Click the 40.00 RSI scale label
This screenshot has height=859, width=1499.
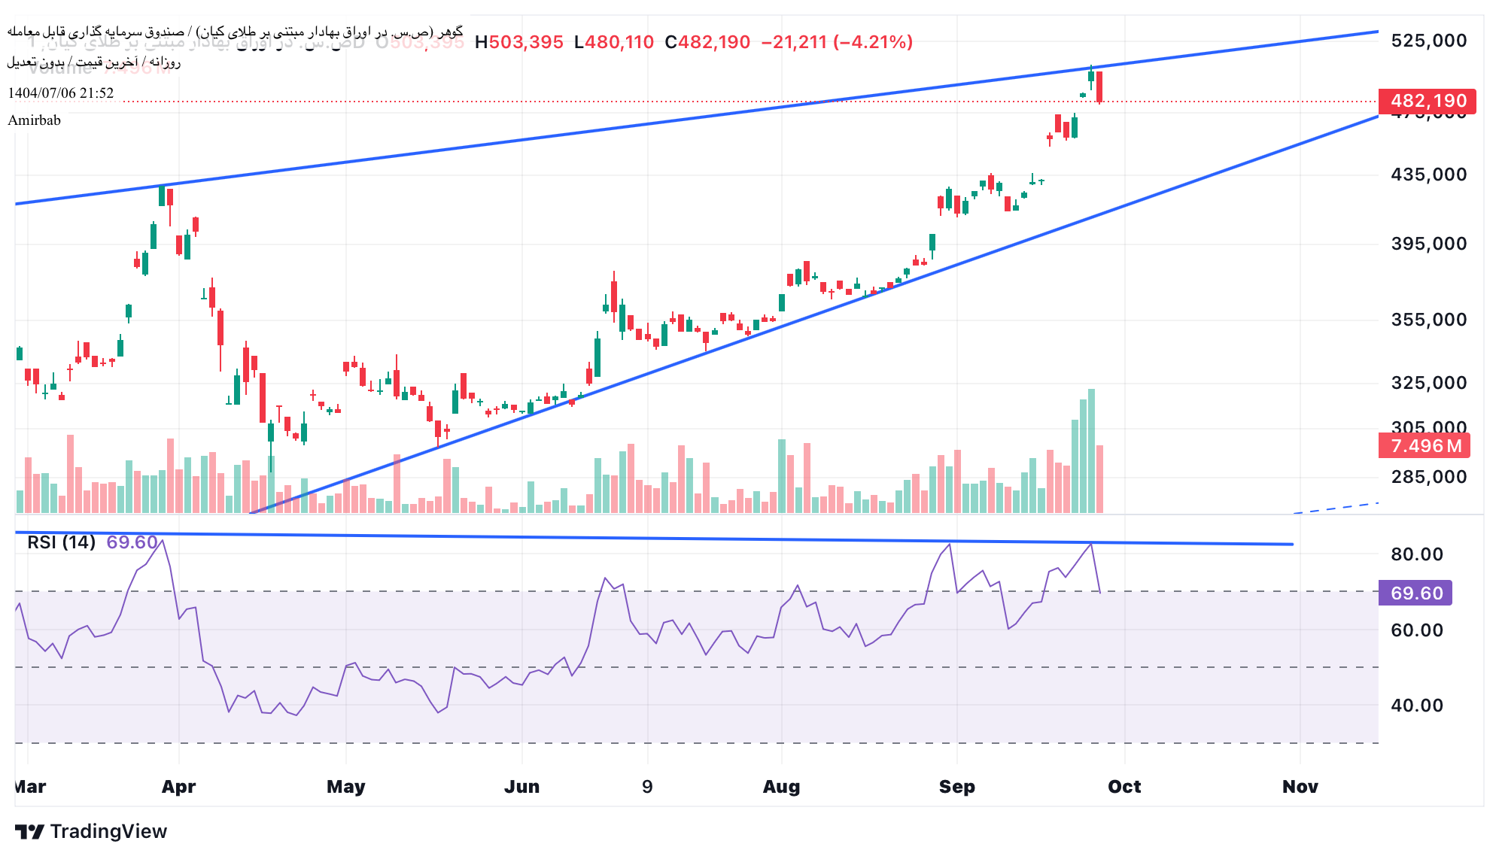click(x=1416, y=706)
